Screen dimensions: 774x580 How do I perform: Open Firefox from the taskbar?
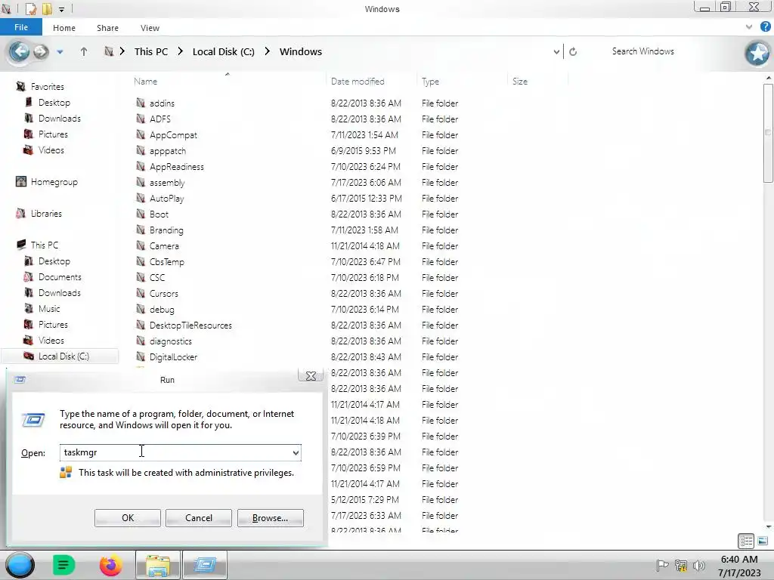[110, 565]
